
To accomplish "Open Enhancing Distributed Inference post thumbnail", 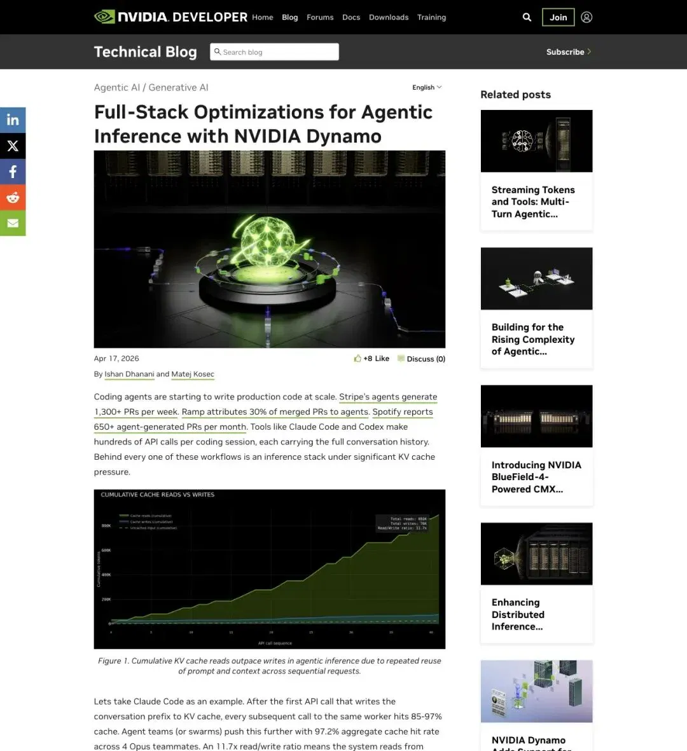I will (x=536, y=553).
